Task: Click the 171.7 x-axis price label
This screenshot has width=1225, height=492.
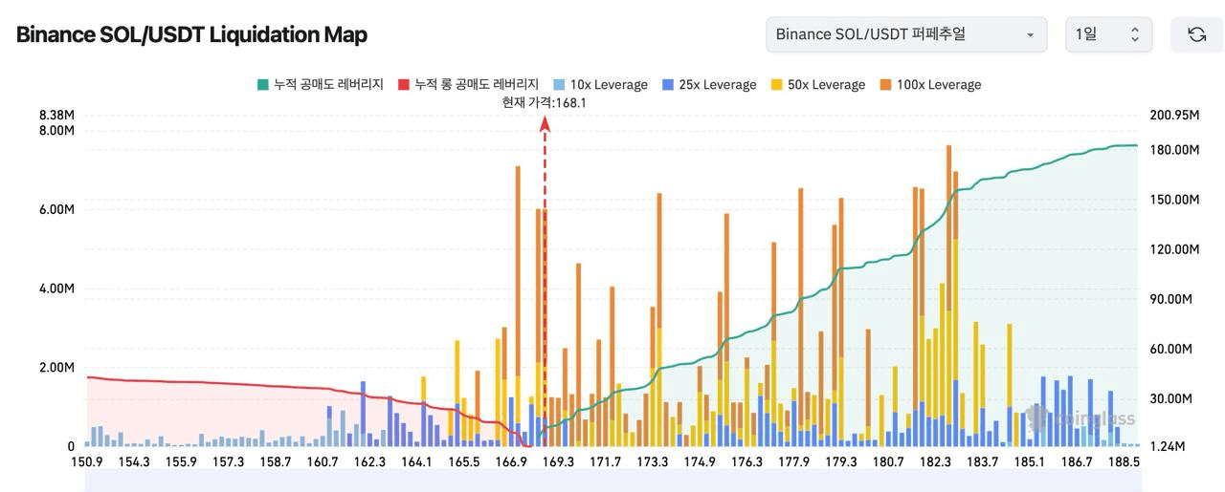Action: click(605, 461)
